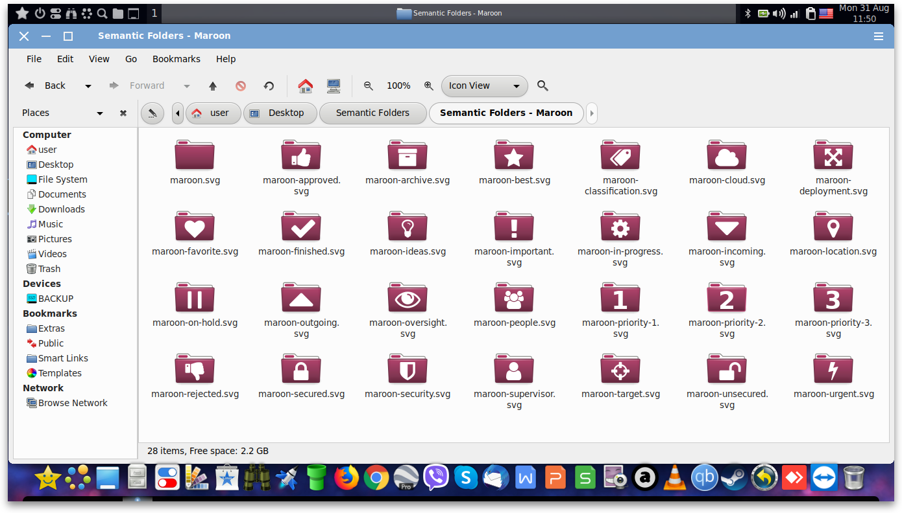Click the Reload toolbar icon

point(269,85)
